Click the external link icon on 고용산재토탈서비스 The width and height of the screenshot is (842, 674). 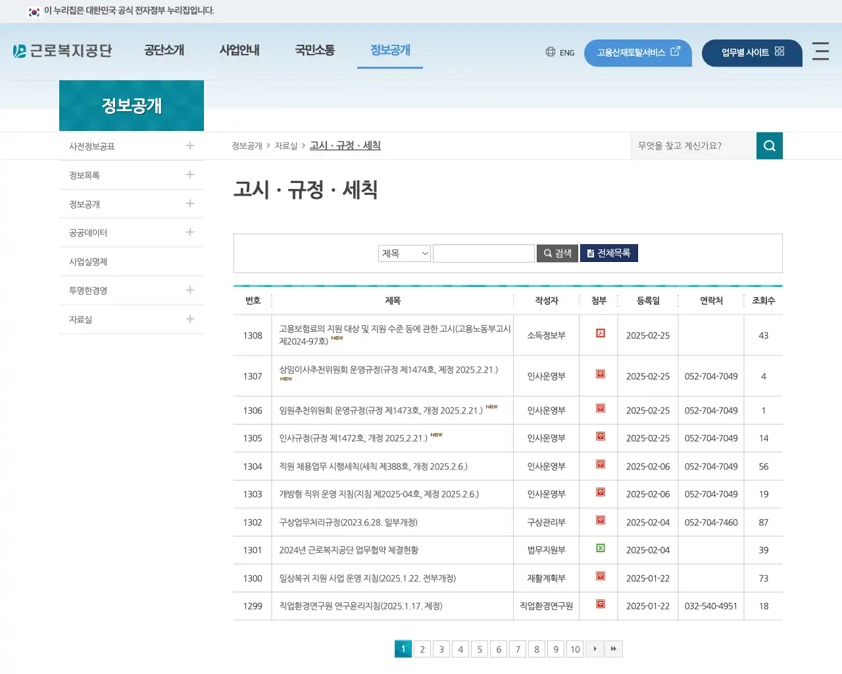(676, 51)
